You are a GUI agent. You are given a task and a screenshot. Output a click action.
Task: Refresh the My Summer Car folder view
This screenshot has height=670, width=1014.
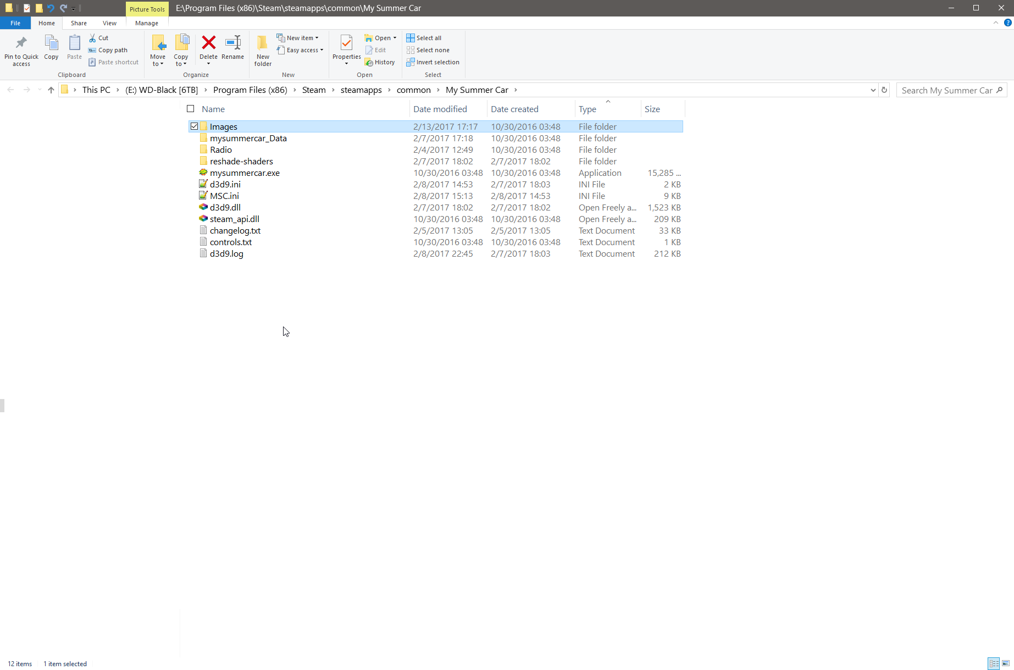(x=884, y=90)
